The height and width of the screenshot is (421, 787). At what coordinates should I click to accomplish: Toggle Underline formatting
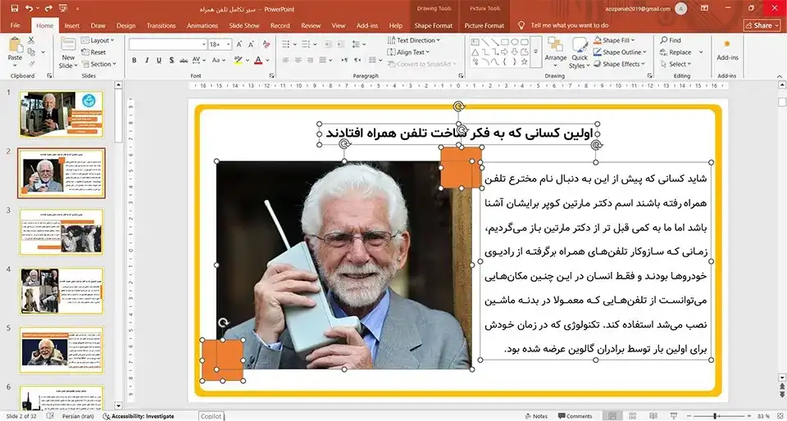159,60
